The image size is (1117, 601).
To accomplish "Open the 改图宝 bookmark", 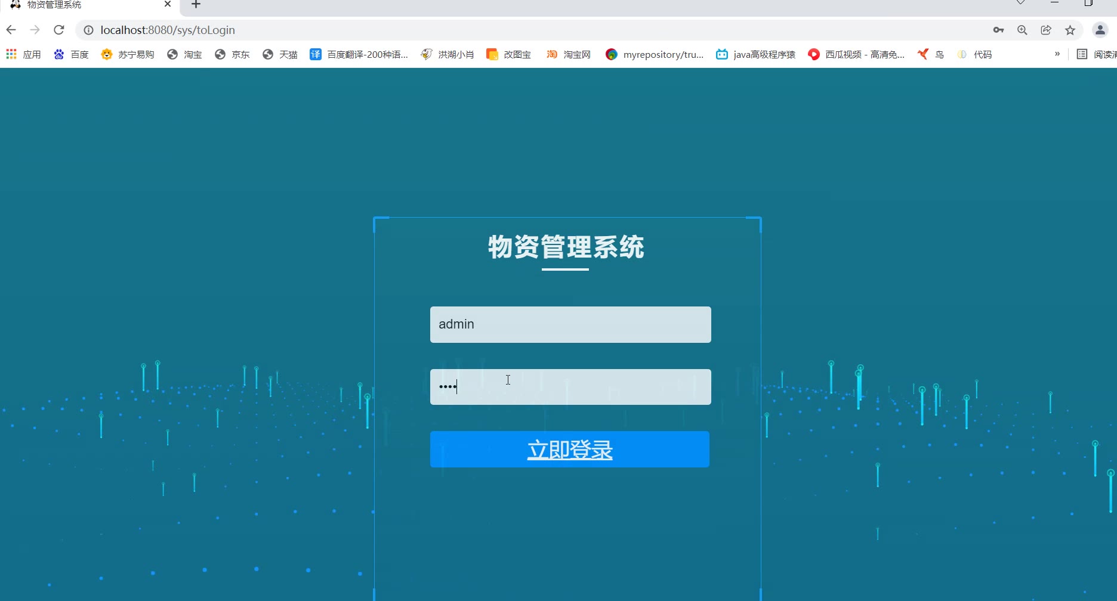I will 509,54.
